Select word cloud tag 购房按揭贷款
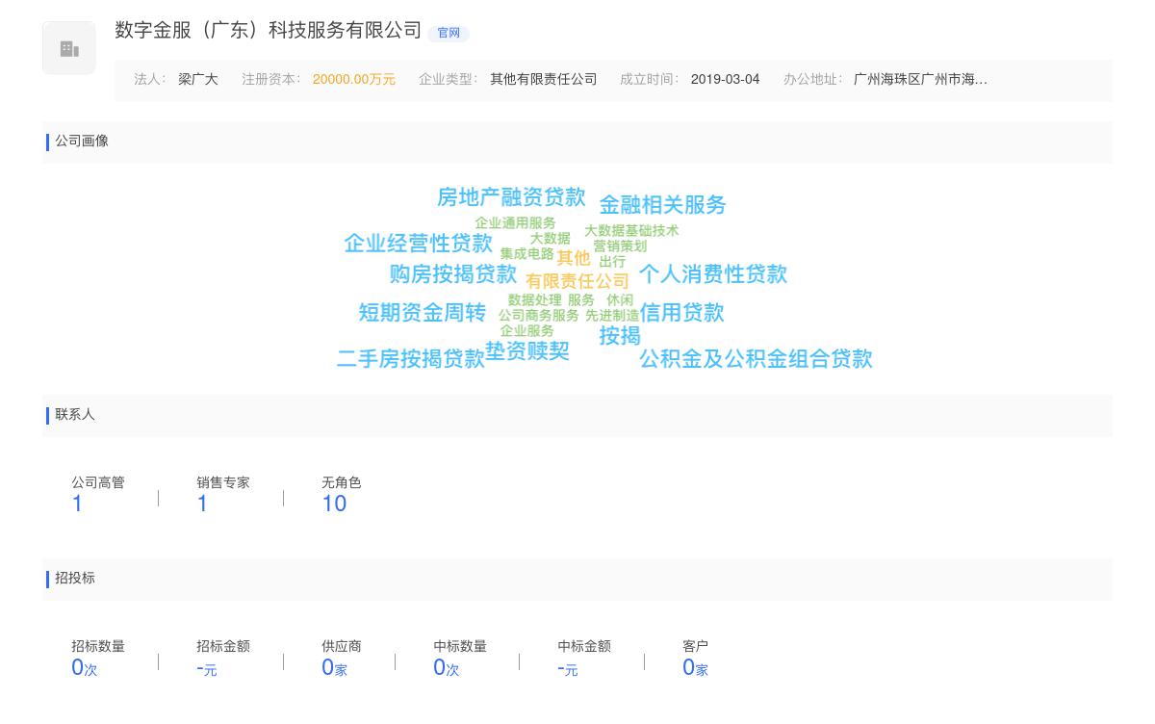 click(x=453, y=274)
